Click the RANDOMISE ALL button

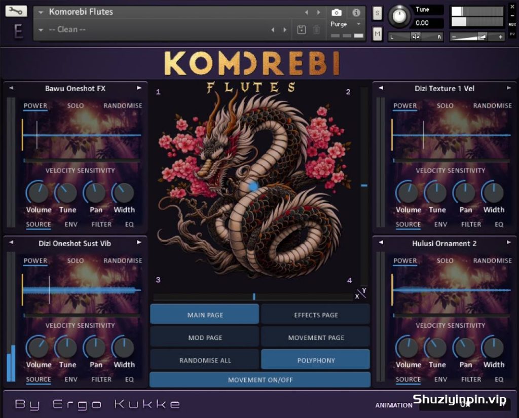tap(205, 360)
